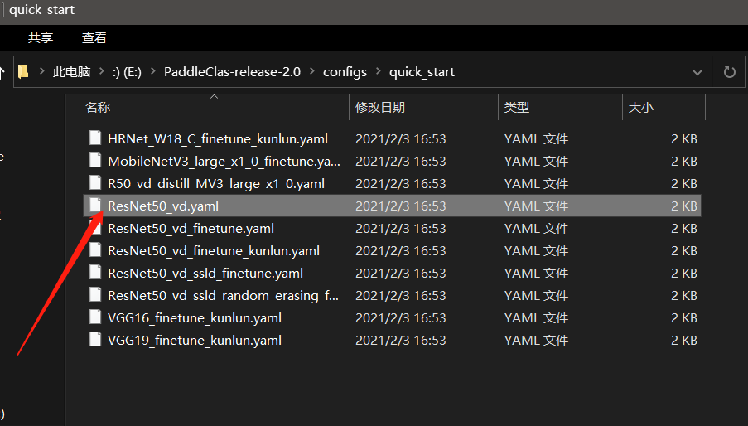Select file name ResNet50_vd_ssld_finetune.yaml
The height and width of the screenshot is (426, 748).
tap(205, 274)
